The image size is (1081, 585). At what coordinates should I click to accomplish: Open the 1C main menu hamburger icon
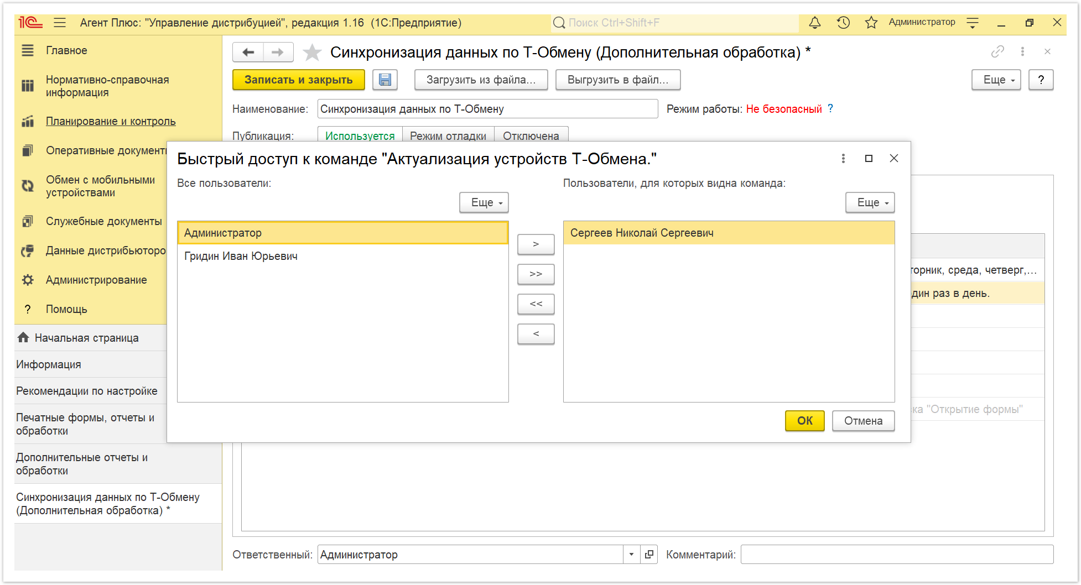[x=60, y=23]
